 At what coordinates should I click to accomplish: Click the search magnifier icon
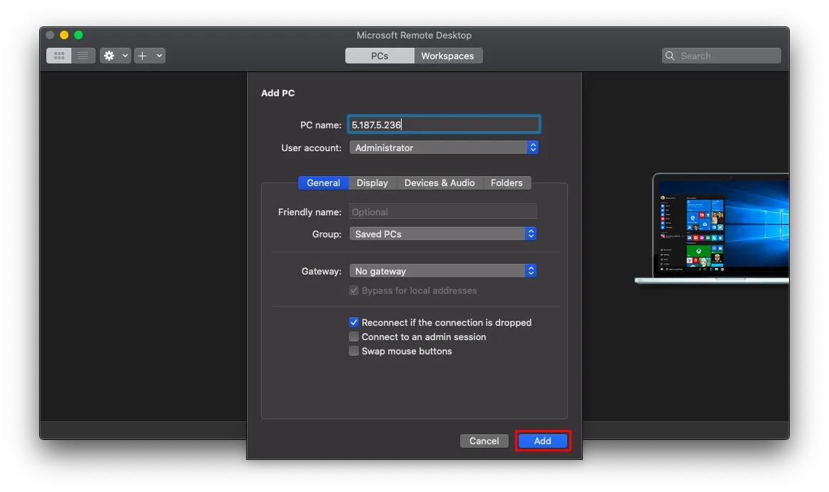pos(670,56)
